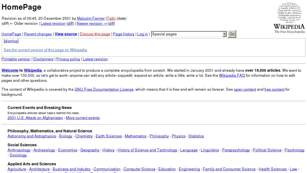
Task: Open the Economics link
Action: 68,150
